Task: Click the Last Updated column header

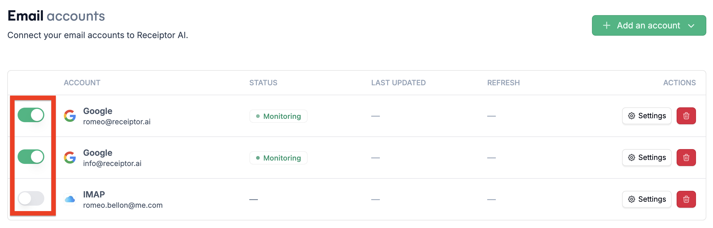Action: (x=398, y=83)
